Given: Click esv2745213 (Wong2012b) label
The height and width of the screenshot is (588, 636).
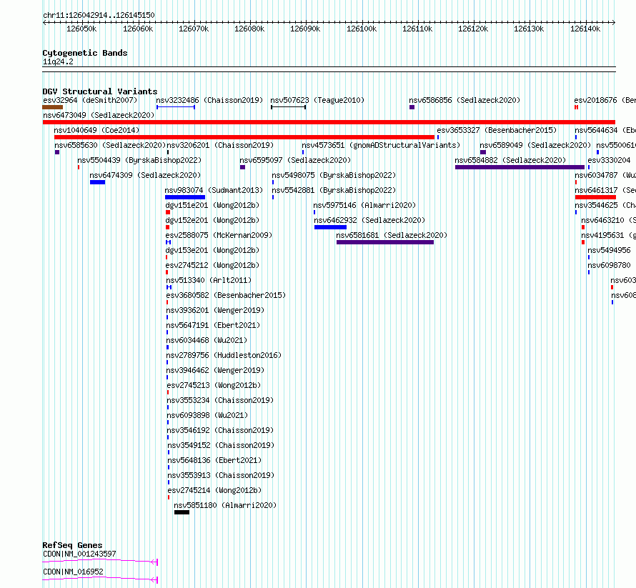Looking at the screenshot, I should tap(214, 385).
